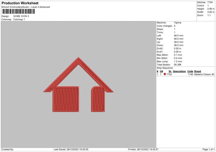Click the Total Bobbin value '56.38ft'
This screenshot has width=216, height=152.
(x=177, y=65)
